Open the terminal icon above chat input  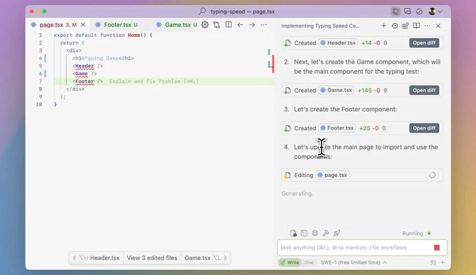[x=304, y=233]
